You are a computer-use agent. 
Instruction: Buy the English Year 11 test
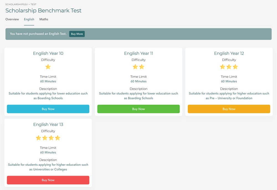[x=138, y=109]
